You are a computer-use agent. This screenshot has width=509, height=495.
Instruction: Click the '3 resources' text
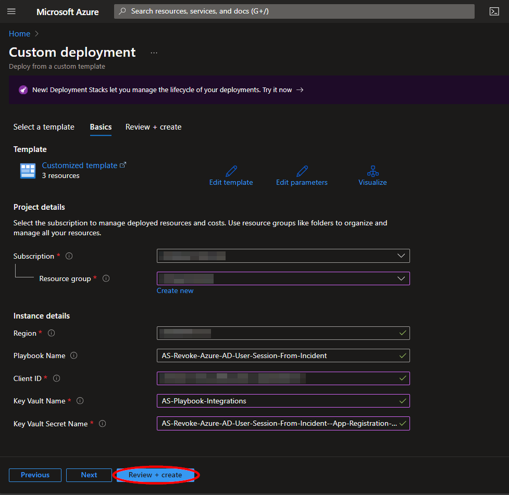[x=61, y=176]
